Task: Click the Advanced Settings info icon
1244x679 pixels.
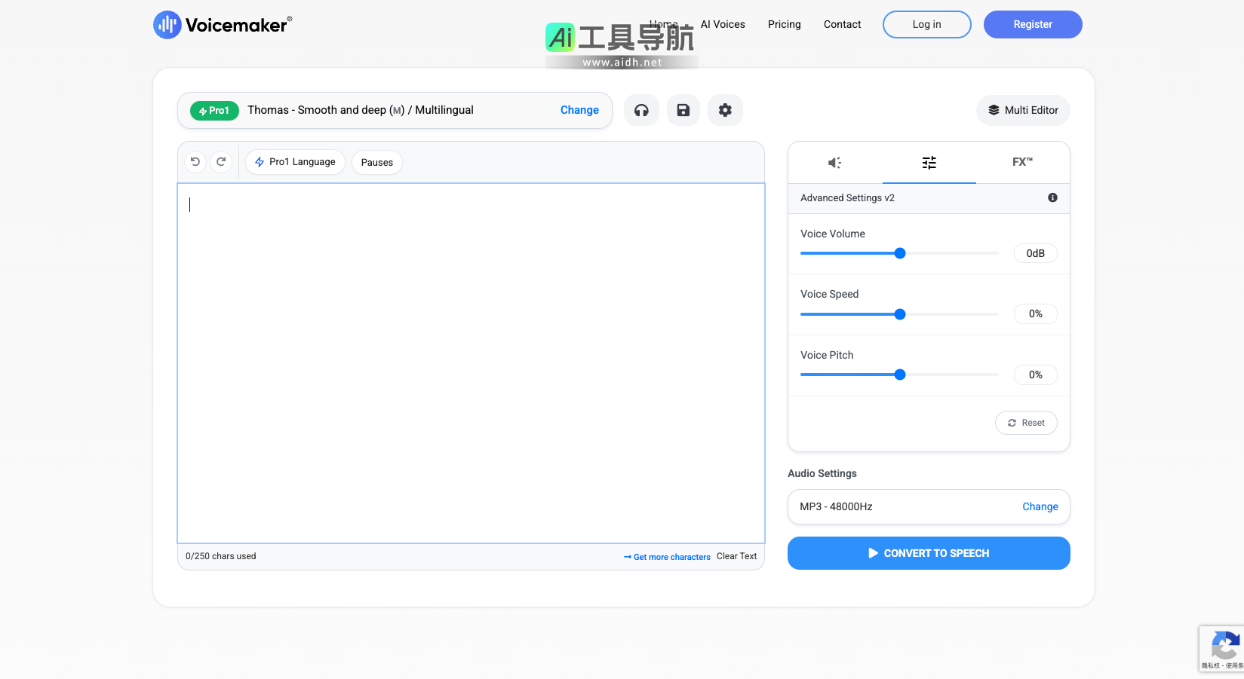Action: tap(1052, 197)
